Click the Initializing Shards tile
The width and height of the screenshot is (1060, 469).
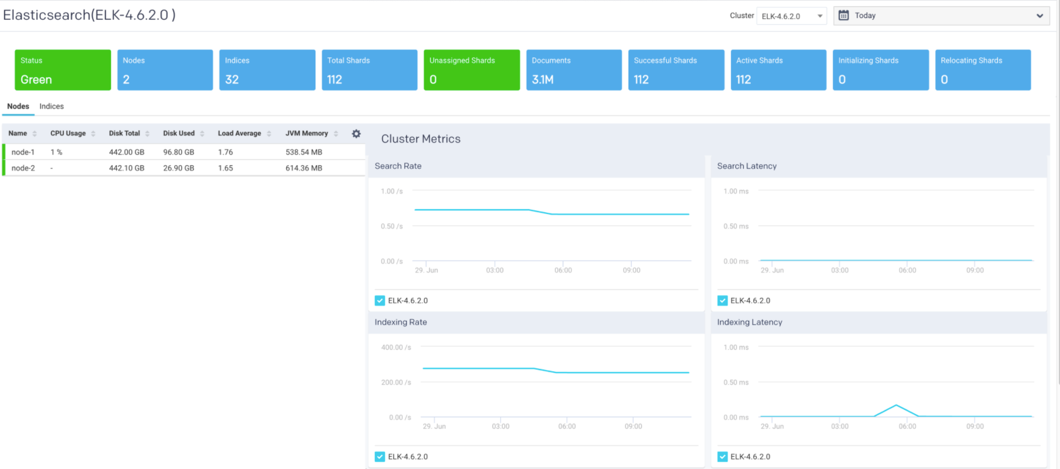pyautogui.click(x=880, y=70)
